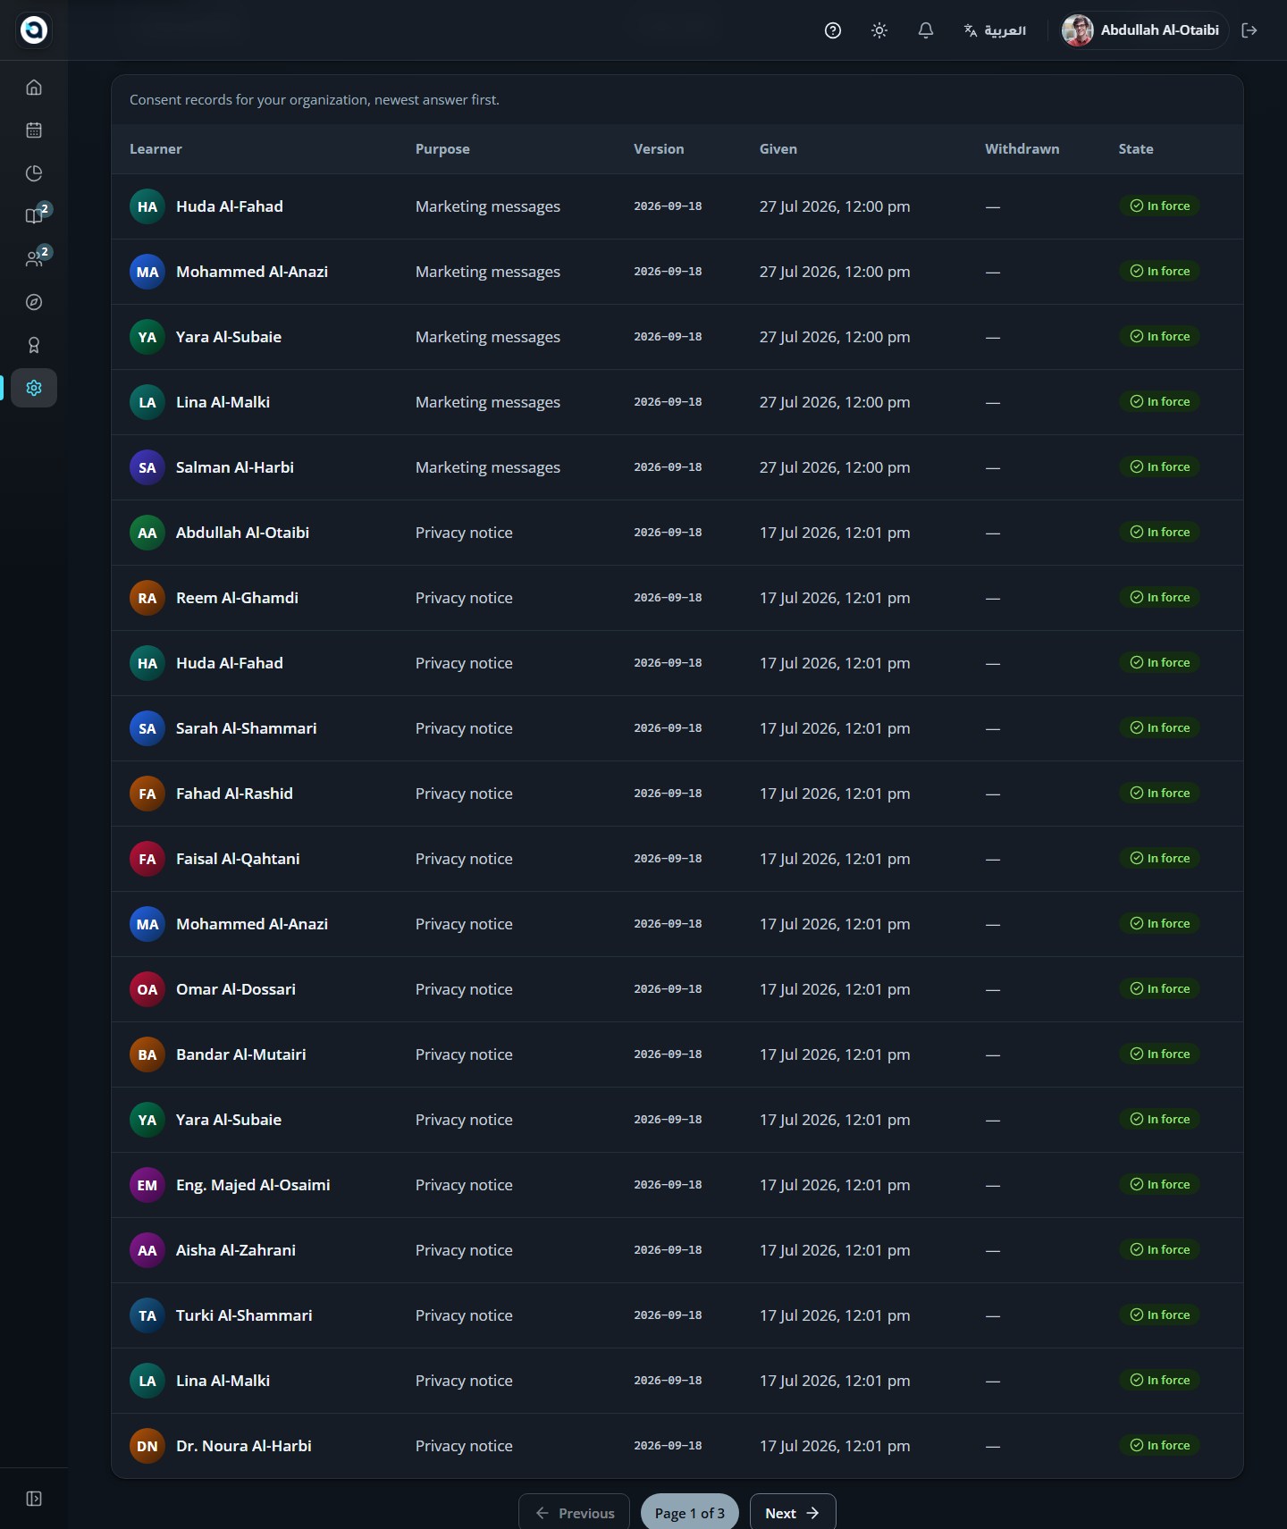1287x1529 pixels.
Task: Click the Salman Al-Harbi avatar
Action: [147, 467]
